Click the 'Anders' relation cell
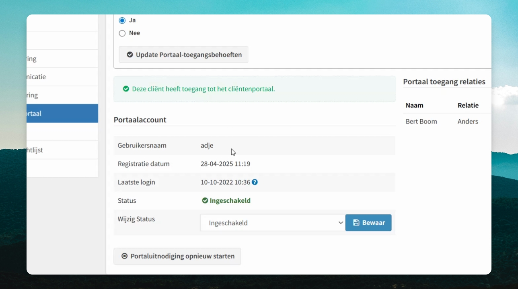 tap(468, 121)
